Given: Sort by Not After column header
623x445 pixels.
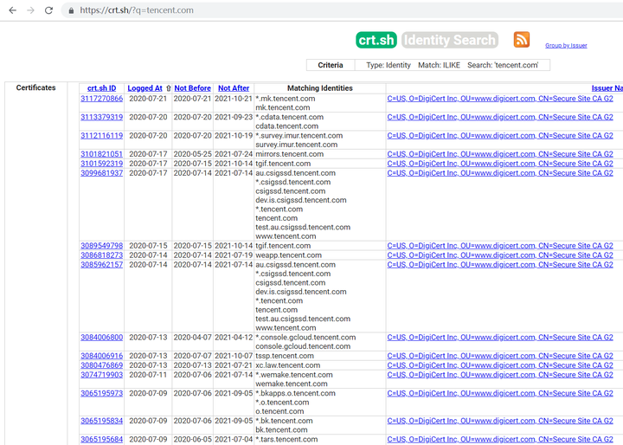Looking at the screenshot, I should 234,88.
